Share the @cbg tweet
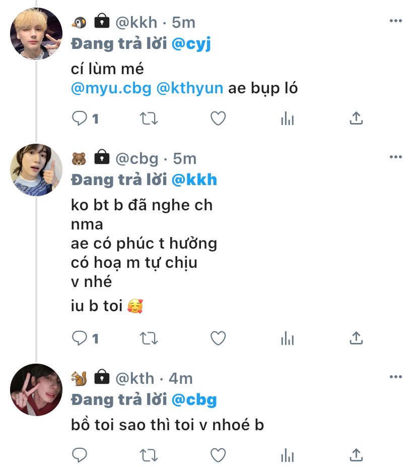This screenshot has height=467, width=417. (356, 338)
